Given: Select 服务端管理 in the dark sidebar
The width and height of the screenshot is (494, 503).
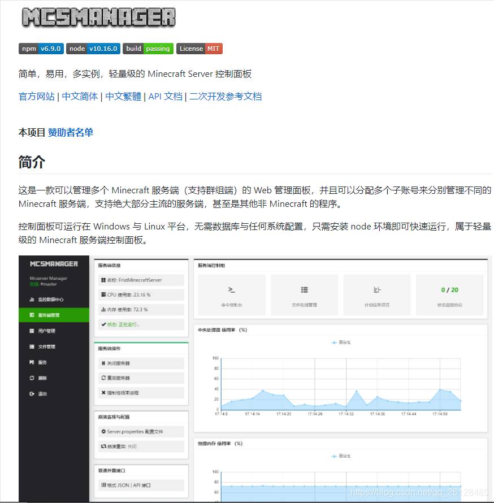Looking at the screenshot, I should [x=54, y=315].
